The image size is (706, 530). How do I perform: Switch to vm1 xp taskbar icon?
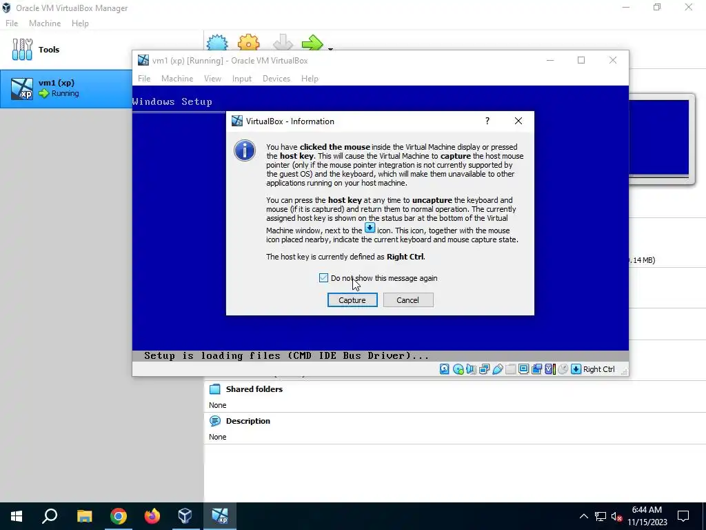point(220,516)
